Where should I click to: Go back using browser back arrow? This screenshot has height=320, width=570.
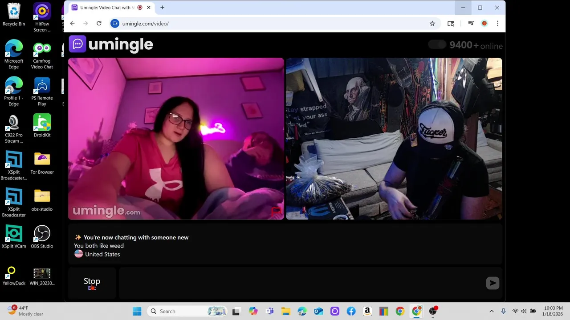point(72,24)
